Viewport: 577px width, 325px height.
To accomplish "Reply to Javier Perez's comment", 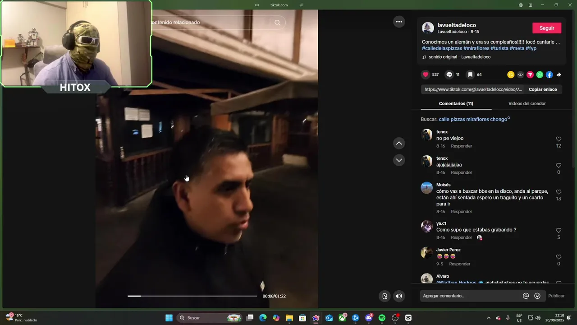I will [459, 264].
